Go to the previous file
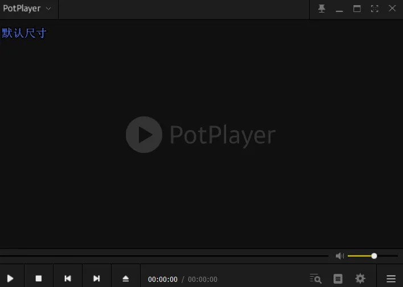This screenshot has width=403, height=287. [x=68, y=278]
